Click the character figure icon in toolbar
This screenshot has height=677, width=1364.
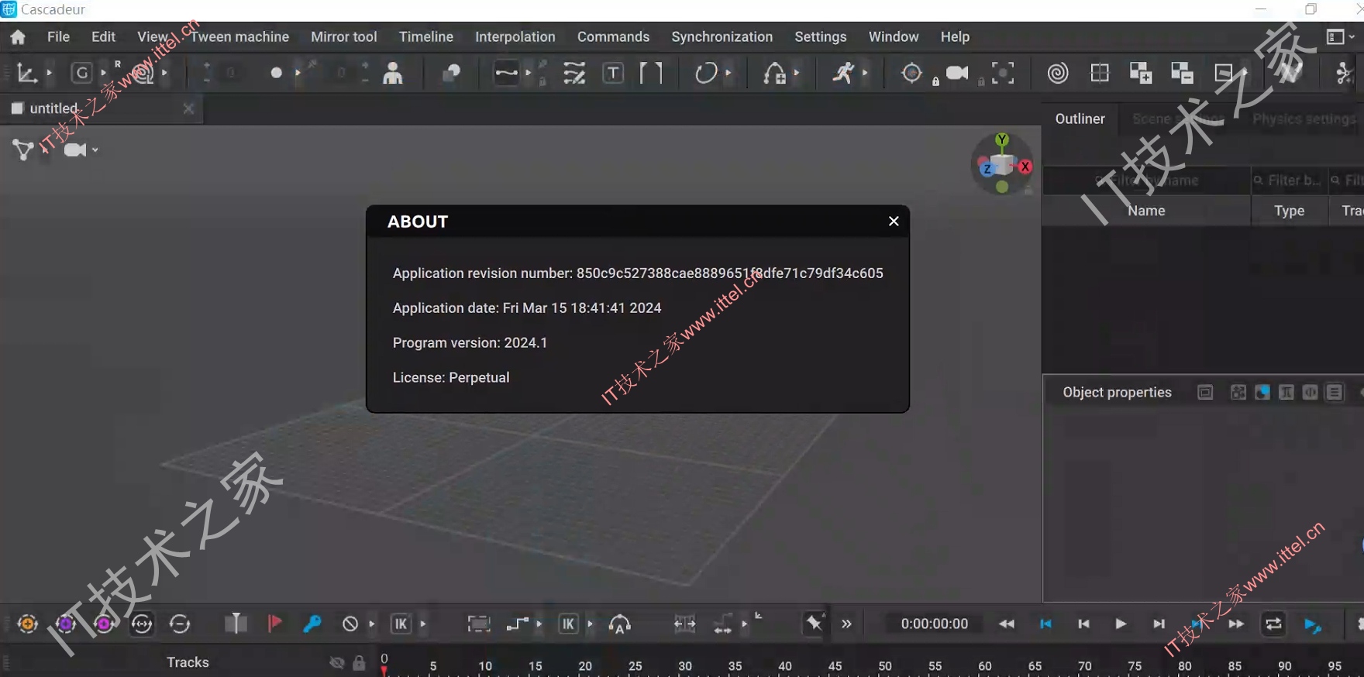click(x=393, y=74)
